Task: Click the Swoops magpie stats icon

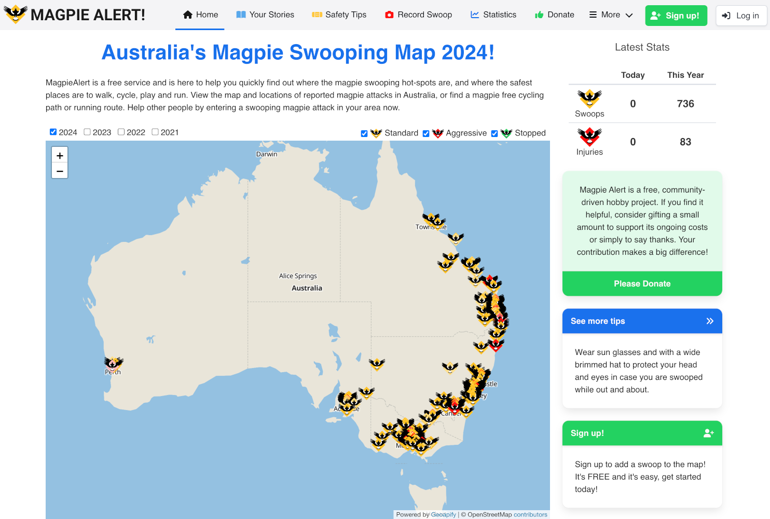Action: tap(589, 98)
